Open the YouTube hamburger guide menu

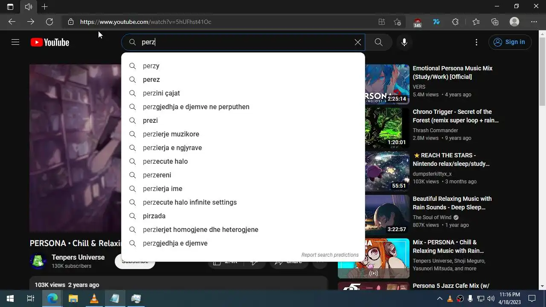point(15,42)
